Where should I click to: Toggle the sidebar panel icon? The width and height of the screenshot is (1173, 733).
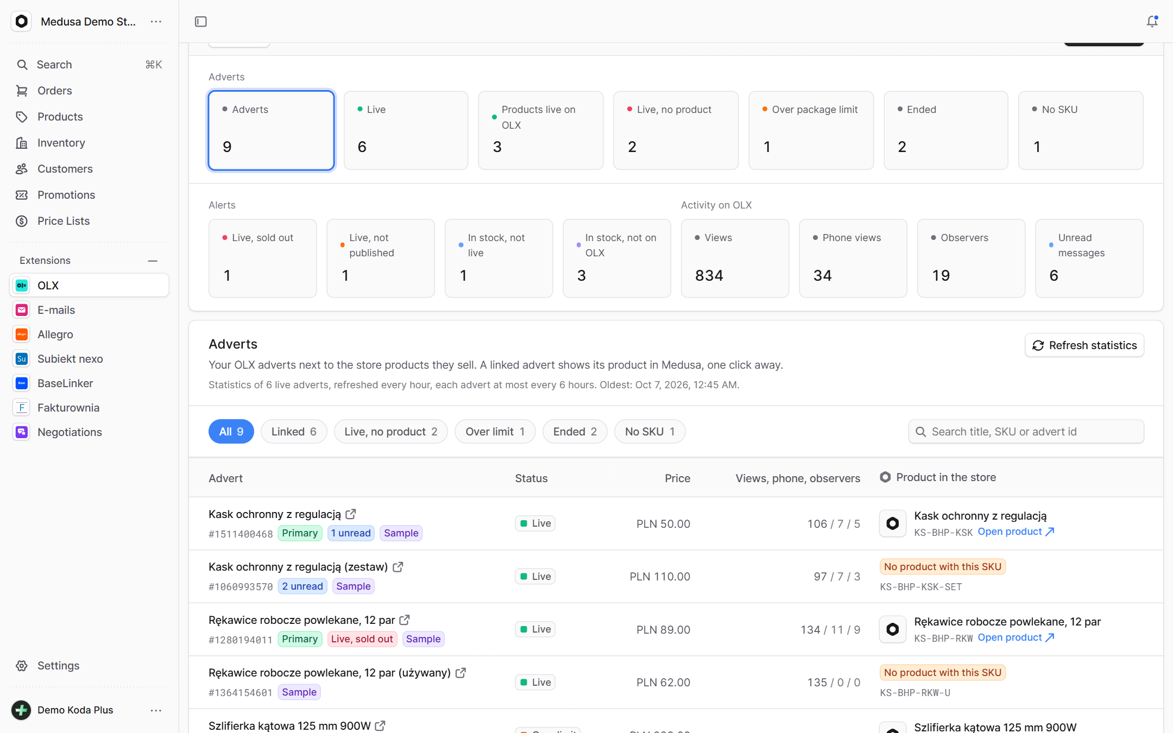(x=200, y=22)
